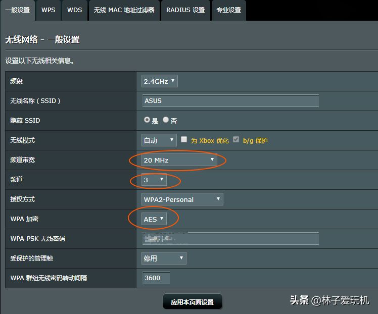The height and width of the screenshot is (314, 378).
Task: Click the 应用本页面设置 apply button
Action: coord(193,302)
